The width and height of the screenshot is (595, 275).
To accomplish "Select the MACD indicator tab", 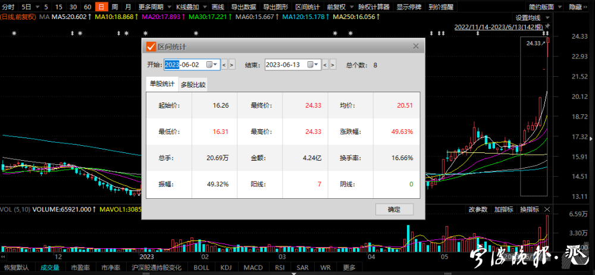I will coord(253,268).
